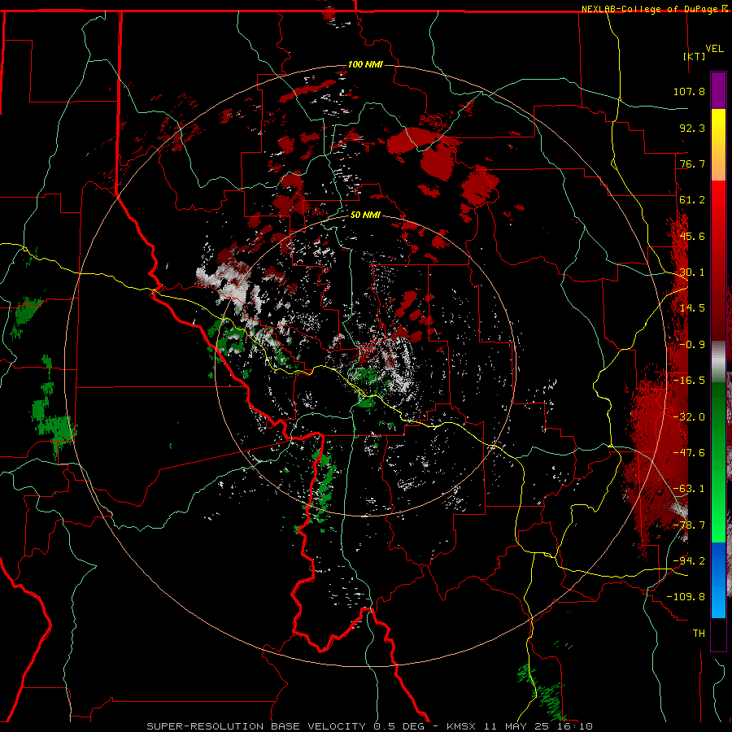The width and height of the screenshot is (732, 732).
Task: Click the -109.8 scale value
Action: (686, 597)
